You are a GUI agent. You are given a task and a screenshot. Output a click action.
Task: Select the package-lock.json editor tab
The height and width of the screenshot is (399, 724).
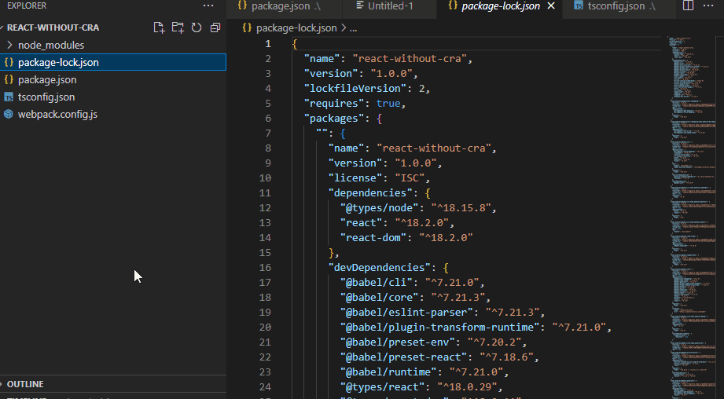(501, 6)
